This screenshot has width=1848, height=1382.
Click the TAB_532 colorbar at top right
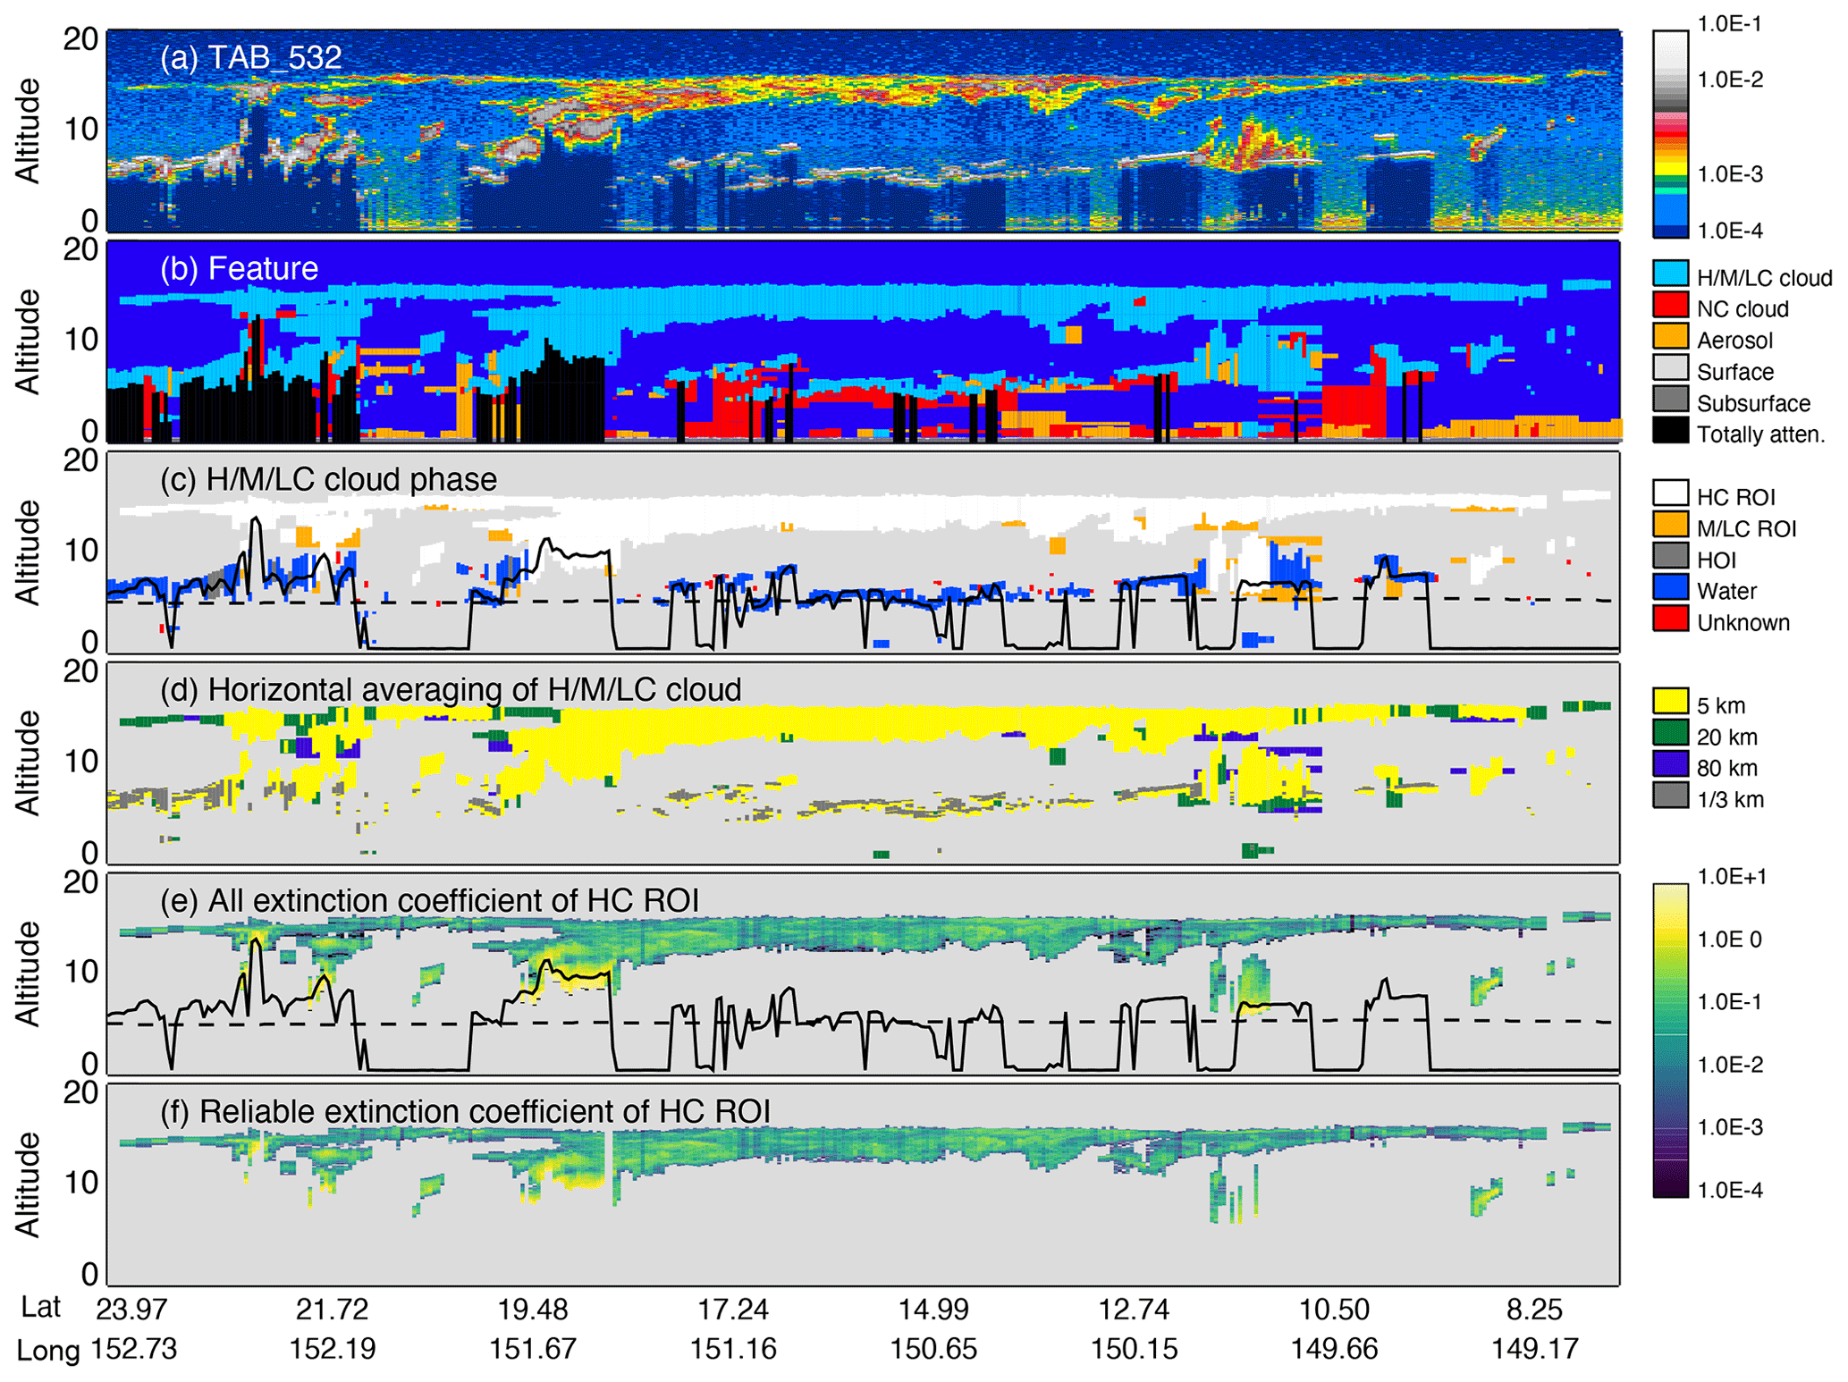[1669, 134]
